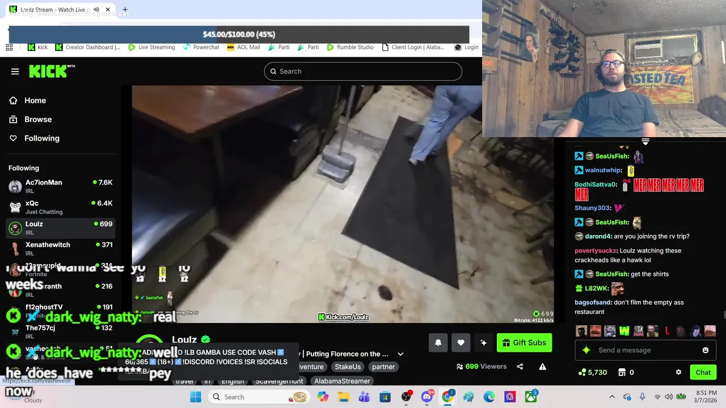
Task: Open Discord from the taskbar
Action: [427, 397]
